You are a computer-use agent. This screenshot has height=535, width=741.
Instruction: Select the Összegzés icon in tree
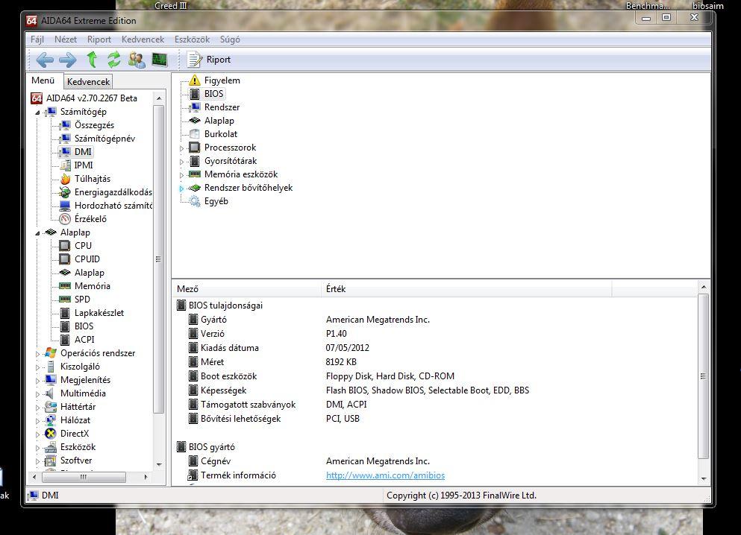65,125
